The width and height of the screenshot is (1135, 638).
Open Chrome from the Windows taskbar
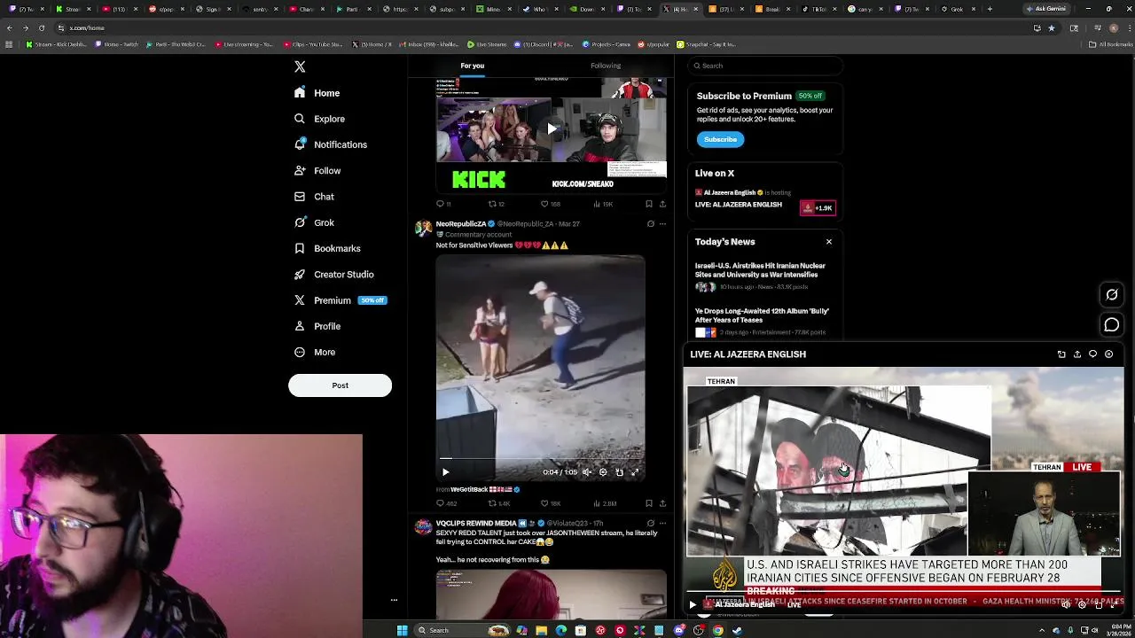717,630
